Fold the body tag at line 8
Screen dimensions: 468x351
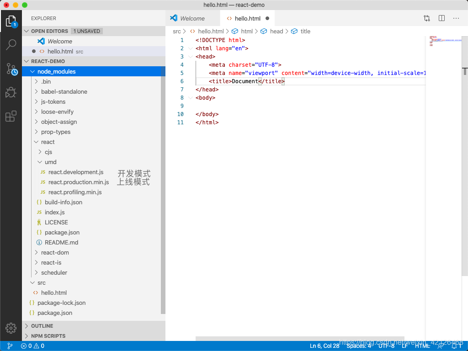coord(191,98)
